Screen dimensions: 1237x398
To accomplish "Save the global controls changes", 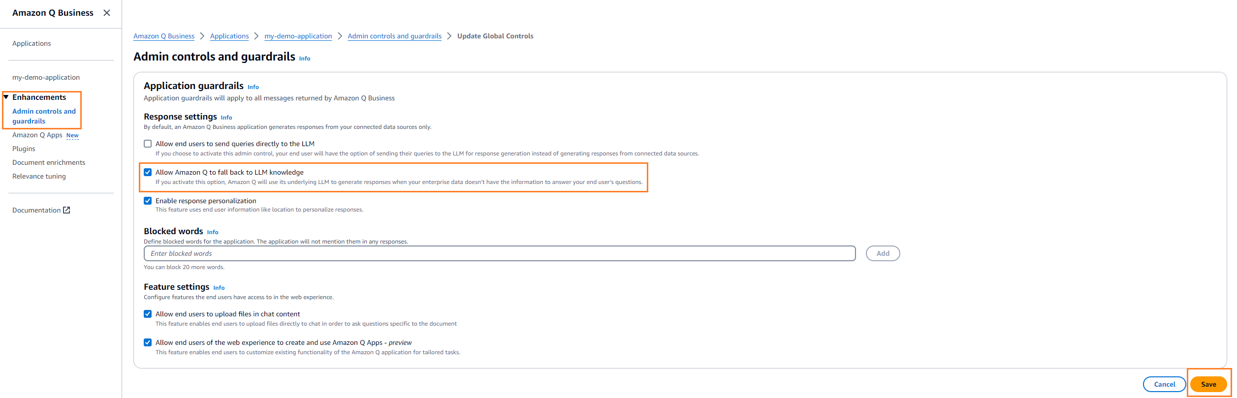I will tap(1208, 384).
